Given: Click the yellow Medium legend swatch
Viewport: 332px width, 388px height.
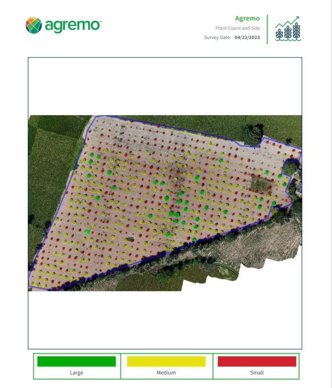Looking at the screenshot, I should pos(166,361).
